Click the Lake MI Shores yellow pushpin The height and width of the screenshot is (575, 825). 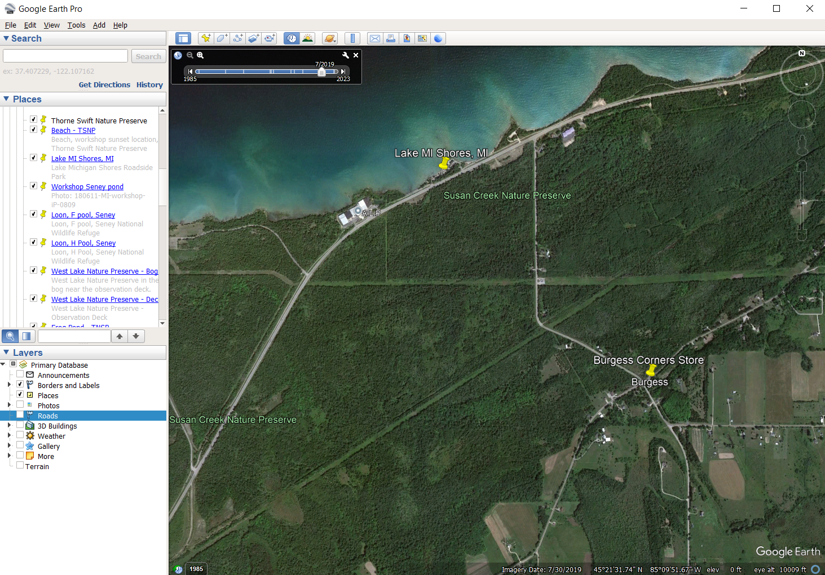[444, 163]
